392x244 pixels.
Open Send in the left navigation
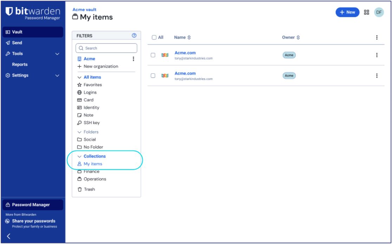click(x=17, y=43)
